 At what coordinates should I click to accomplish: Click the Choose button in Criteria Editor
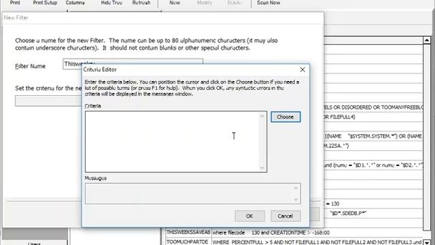click(285, 117)
